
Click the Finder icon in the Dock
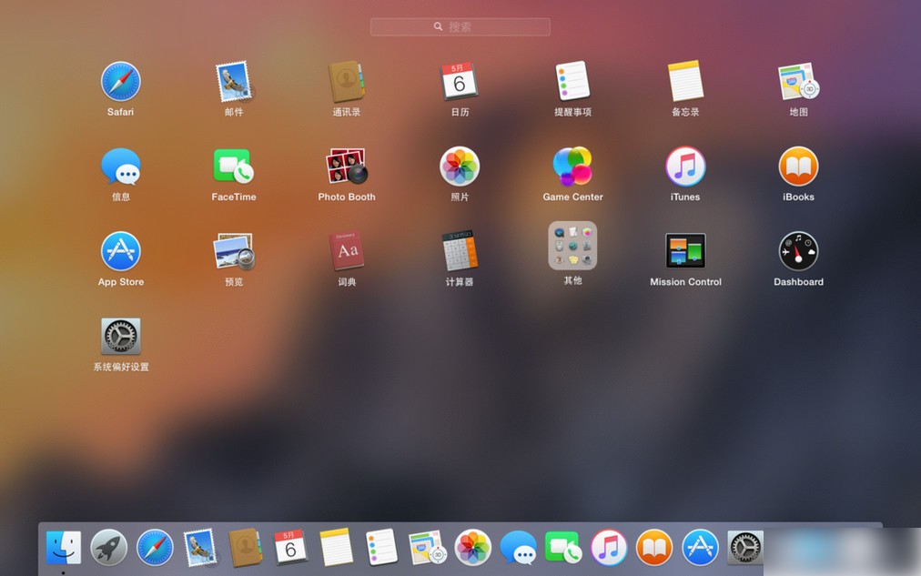tap(64, 547)
